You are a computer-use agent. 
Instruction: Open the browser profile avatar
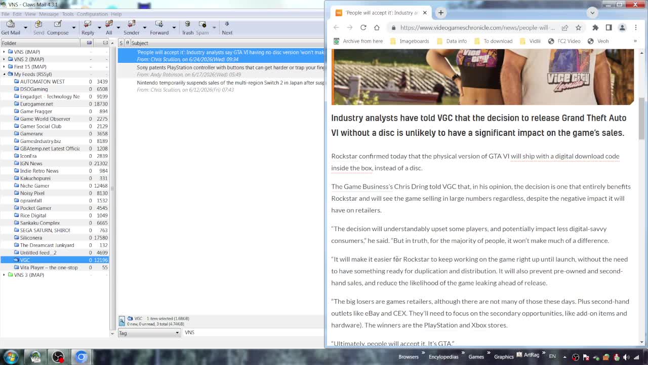[x=622, y=27]
